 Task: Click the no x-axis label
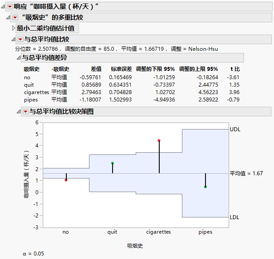click(66, 232)
